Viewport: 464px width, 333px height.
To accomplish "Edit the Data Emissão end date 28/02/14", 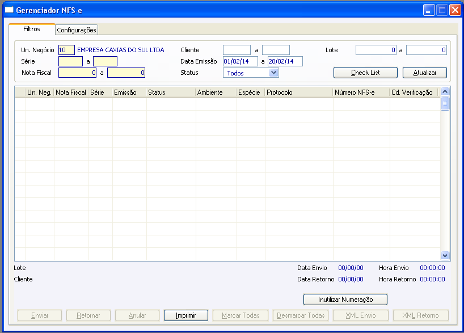I will [x=285, y=61].
